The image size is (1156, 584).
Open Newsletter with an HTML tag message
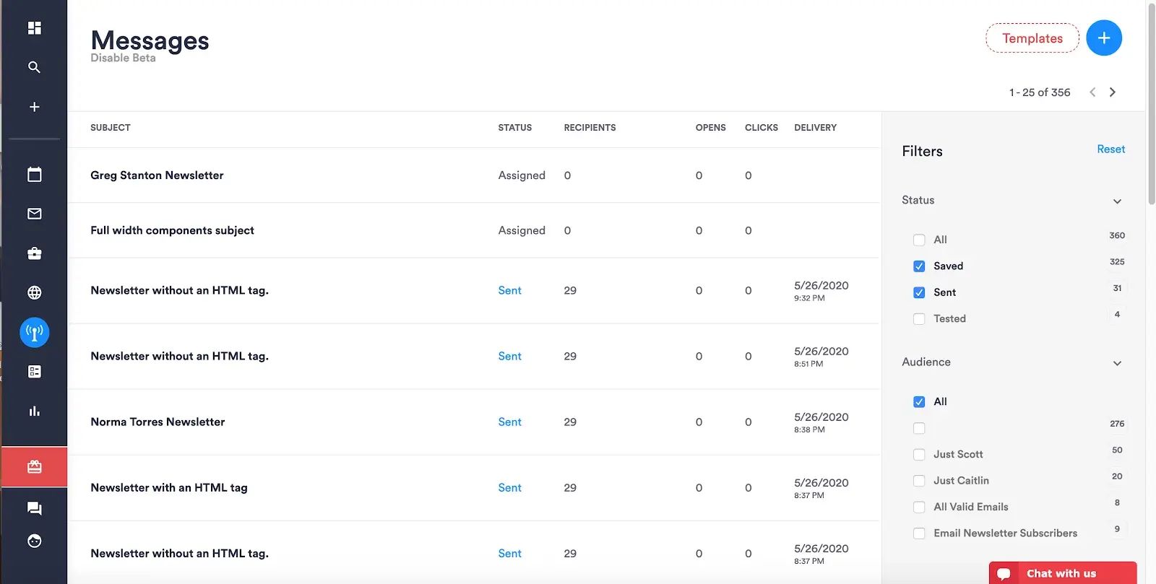169,488
